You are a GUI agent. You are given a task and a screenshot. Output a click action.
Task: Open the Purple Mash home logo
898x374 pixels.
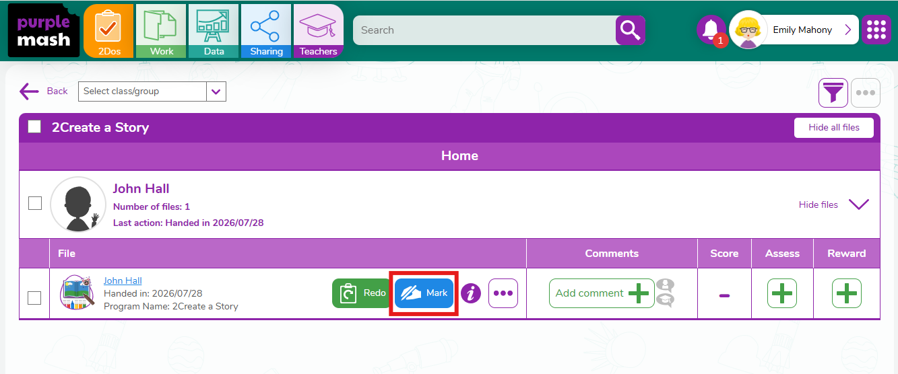point(44,30)
